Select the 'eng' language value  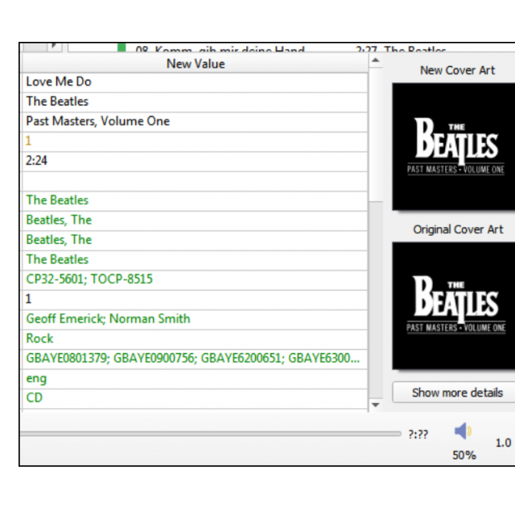(x=195, y=378)
